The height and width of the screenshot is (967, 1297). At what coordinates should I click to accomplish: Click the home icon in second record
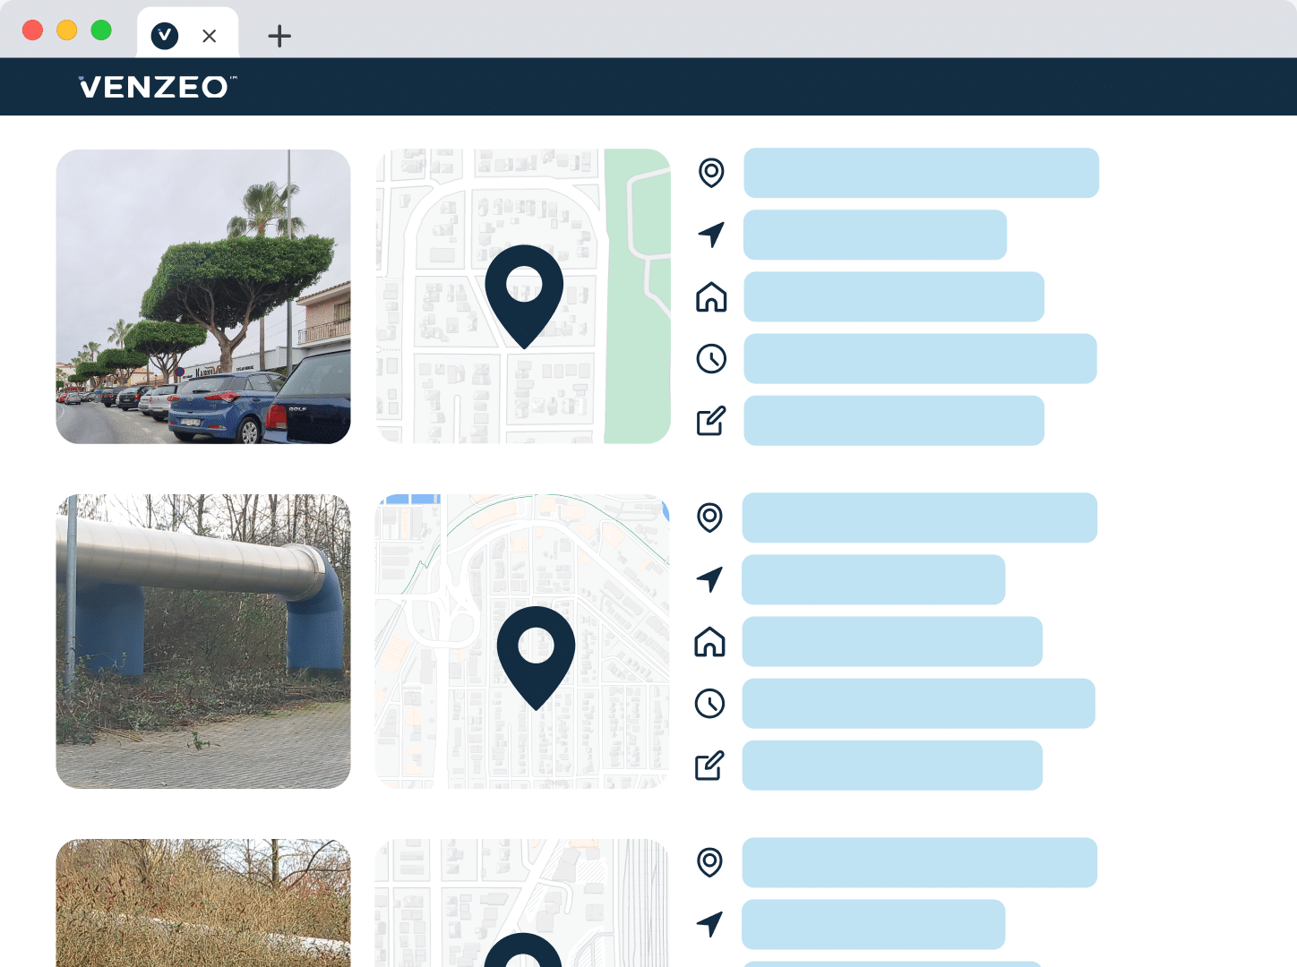[x=709, y=641]
